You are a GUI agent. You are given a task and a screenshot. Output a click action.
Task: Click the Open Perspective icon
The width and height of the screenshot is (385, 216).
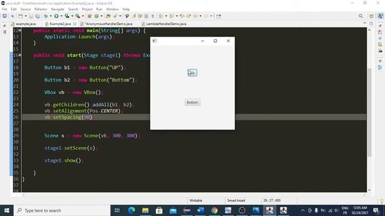point(372,16)
